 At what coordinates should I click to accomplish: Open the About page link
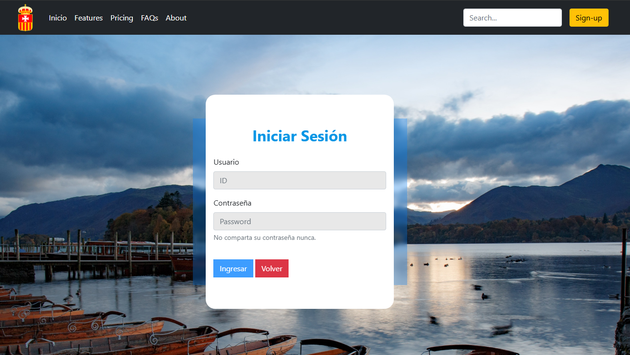(176, 18)
